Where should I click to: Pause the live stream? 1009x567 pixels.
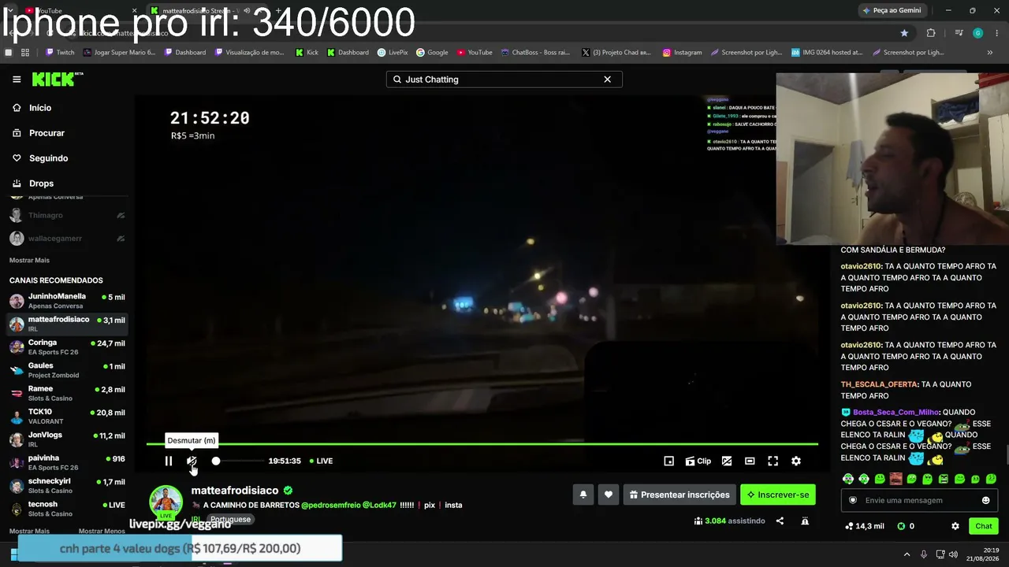[x=168, y=461]
